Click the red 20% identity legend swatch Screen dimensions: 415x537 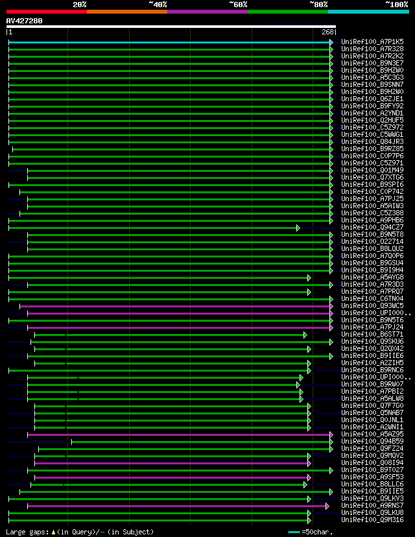tap(47, 12)
